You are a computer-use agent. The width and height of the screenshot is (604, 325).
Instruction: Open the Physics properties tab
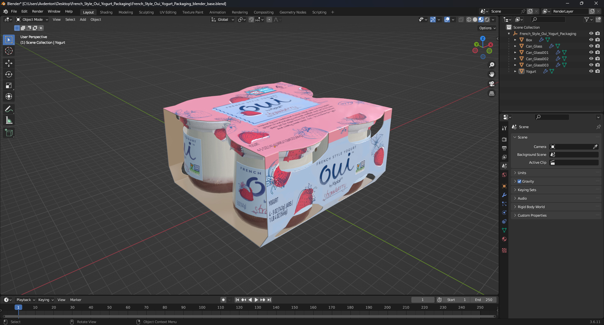(x=504, y=213)
